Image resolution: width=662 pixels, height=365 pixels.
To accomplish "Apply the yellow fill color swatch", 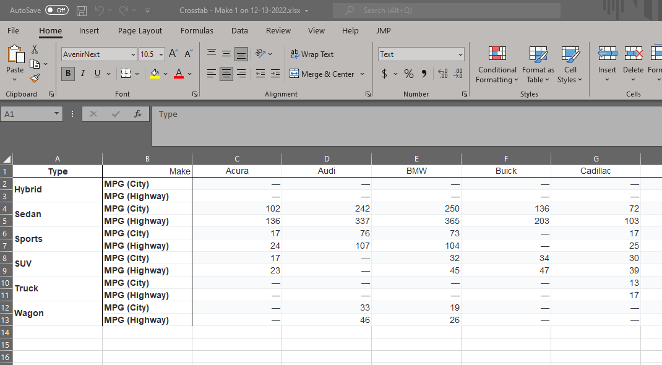I will [155, 74].
